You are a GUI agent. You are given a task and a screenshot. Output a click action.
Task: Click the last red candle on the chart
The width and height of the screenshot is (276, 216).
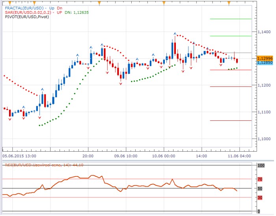[237, 60]
